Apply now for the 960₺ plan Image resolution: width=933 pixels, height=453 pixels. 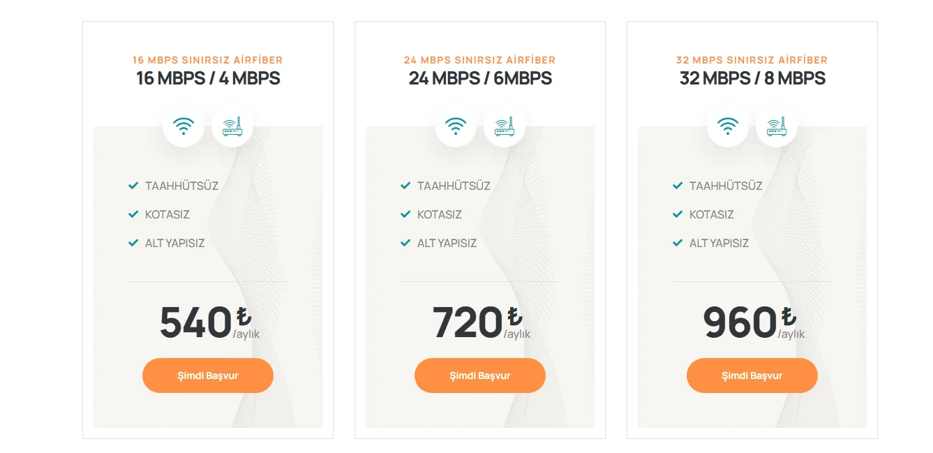click(752, 376)
